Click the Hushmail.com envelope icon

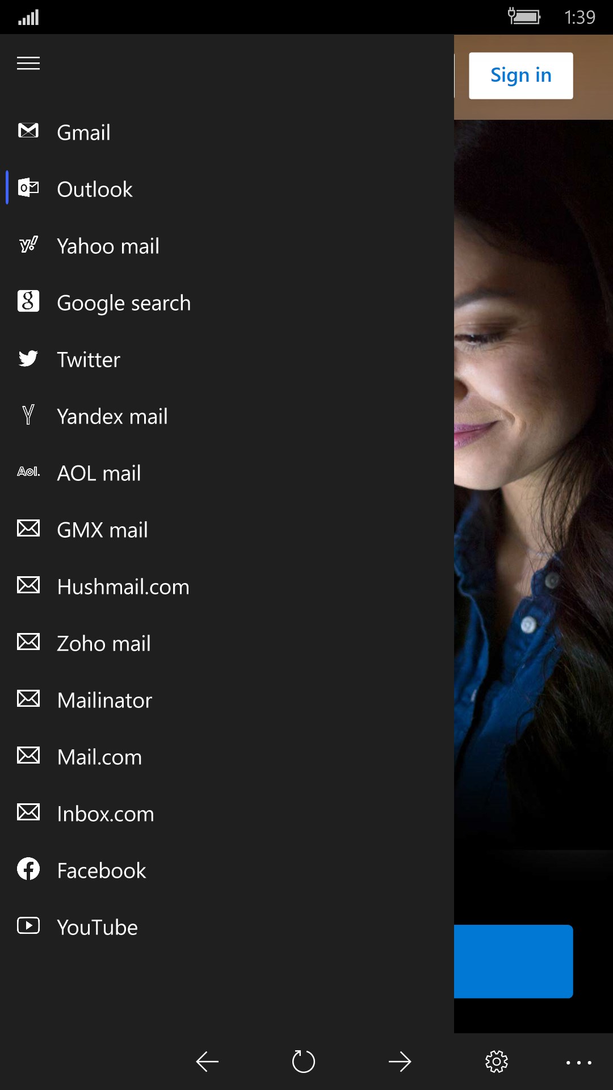(28, 585)
